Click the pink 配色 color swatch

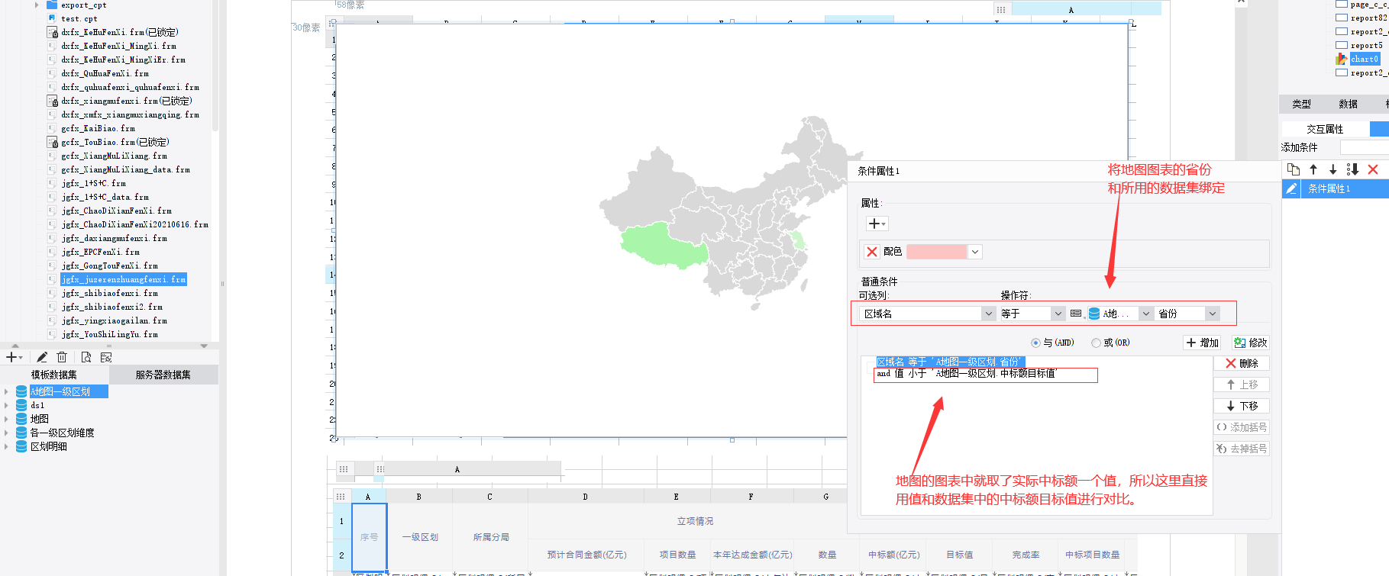(x=936, y=252)
